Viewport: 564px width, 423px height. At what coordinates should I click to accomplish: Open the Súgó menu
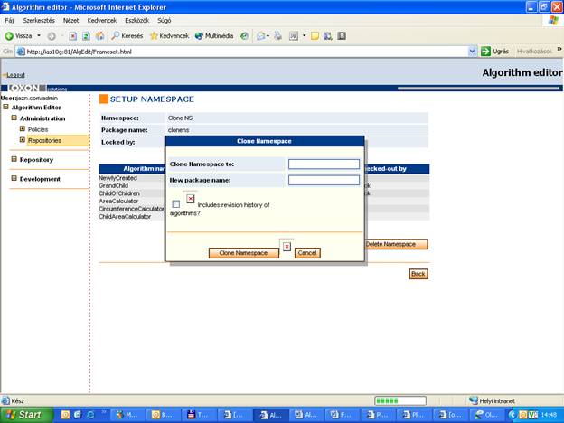coord(164,21)
